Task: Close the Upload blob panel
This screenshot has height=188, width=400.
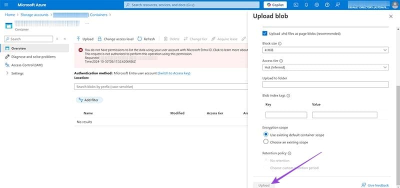Action: pos(390,16)
